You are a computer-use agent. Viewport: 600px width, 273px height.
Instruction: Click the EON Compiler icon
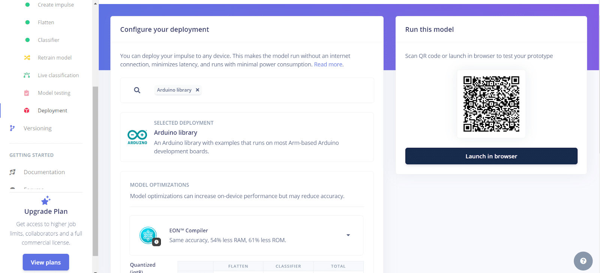148,236
